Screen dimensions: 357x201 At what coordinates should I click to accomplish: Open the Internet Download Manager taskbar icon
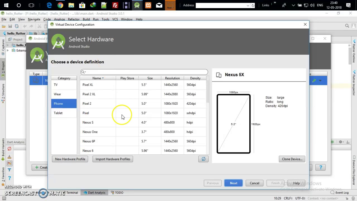point(93,5)
